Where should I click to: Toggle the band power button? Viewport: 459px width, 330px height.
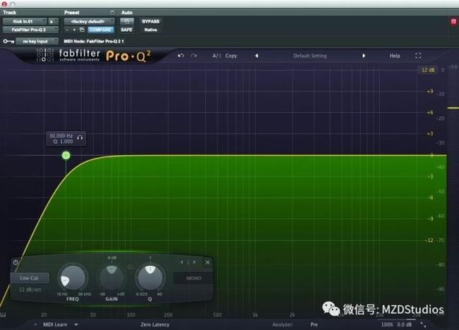click(x=16, y=262)
